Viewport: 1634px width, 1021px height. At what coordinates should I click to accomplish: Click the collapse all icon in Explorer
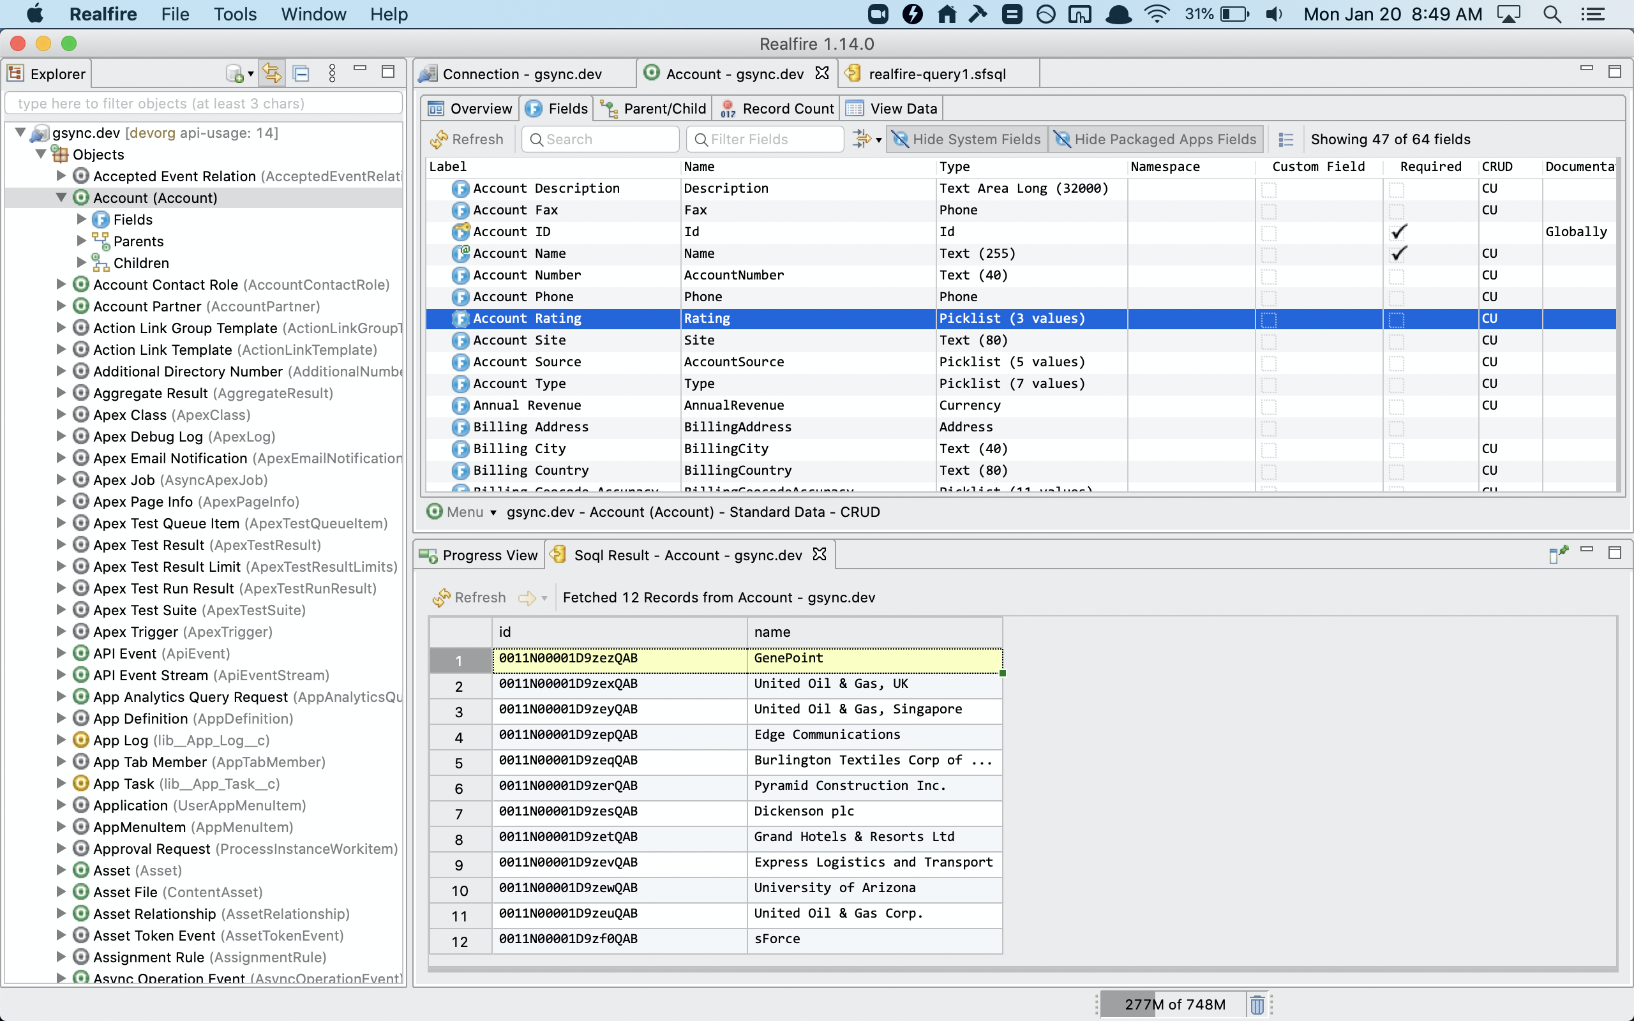coord(301,73)
